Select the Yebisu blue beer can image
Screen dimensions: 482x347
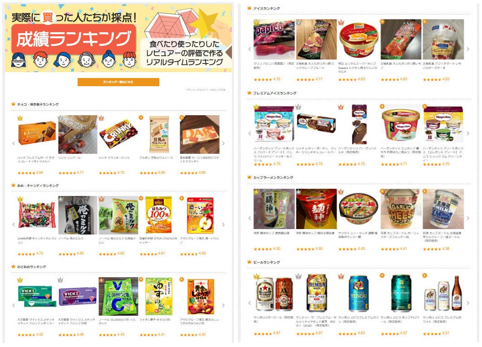[359, 293]
